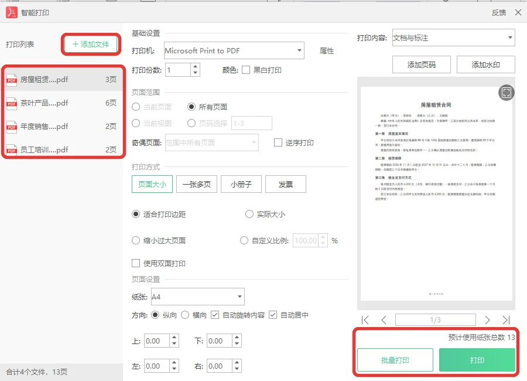Close the 智能打印 dialog
This screenshot has height=381, width=527.
point(518,12)
